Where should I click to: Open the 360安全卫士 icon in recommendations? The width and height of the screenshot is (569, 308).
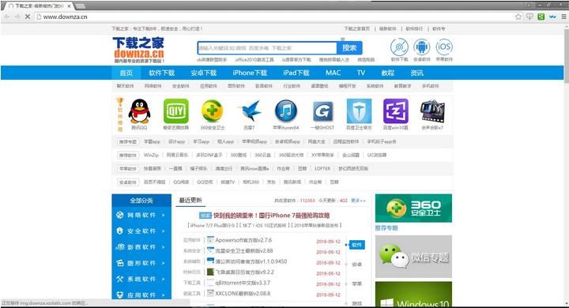point(213,111)
